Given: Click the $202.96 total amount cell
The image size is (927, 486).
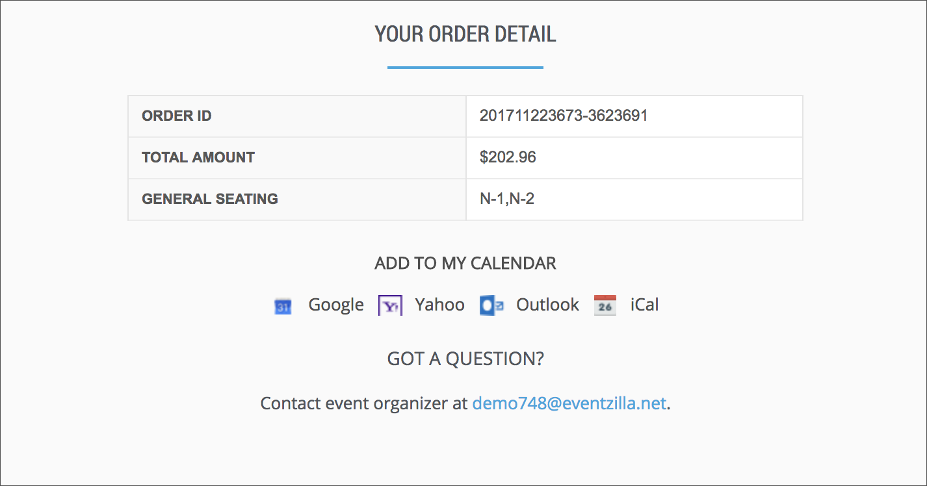Looking at the screenshot, I should click(508, 157).
